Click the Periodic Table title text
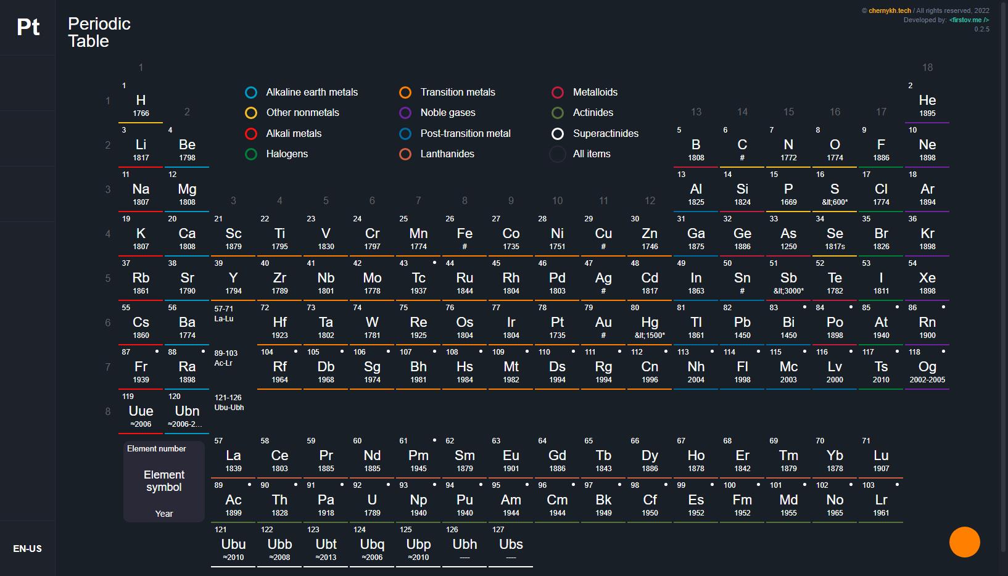 (x=99, y=33)
